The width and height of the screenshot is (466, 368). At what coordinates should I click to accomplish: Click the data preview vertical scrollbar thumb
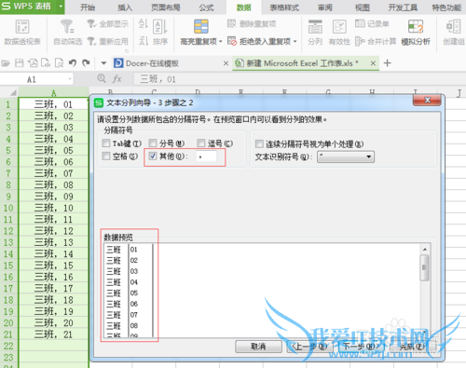tap(424, 267)
